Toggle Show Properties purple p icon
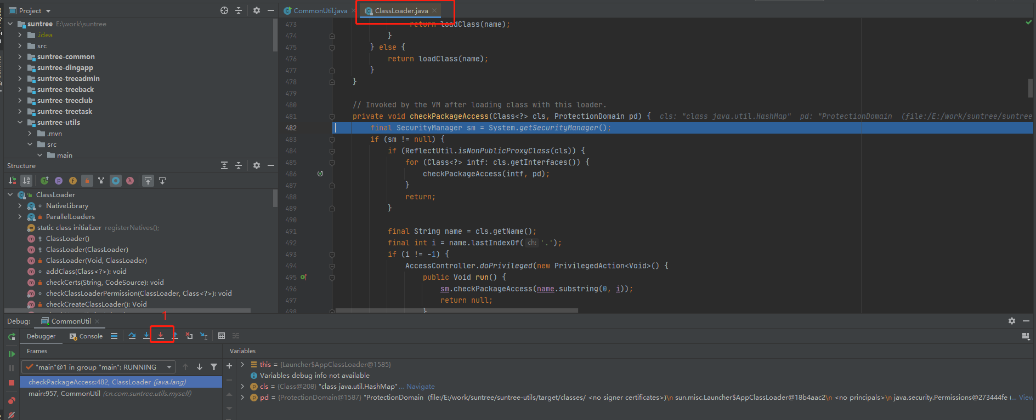 [59, 181]
